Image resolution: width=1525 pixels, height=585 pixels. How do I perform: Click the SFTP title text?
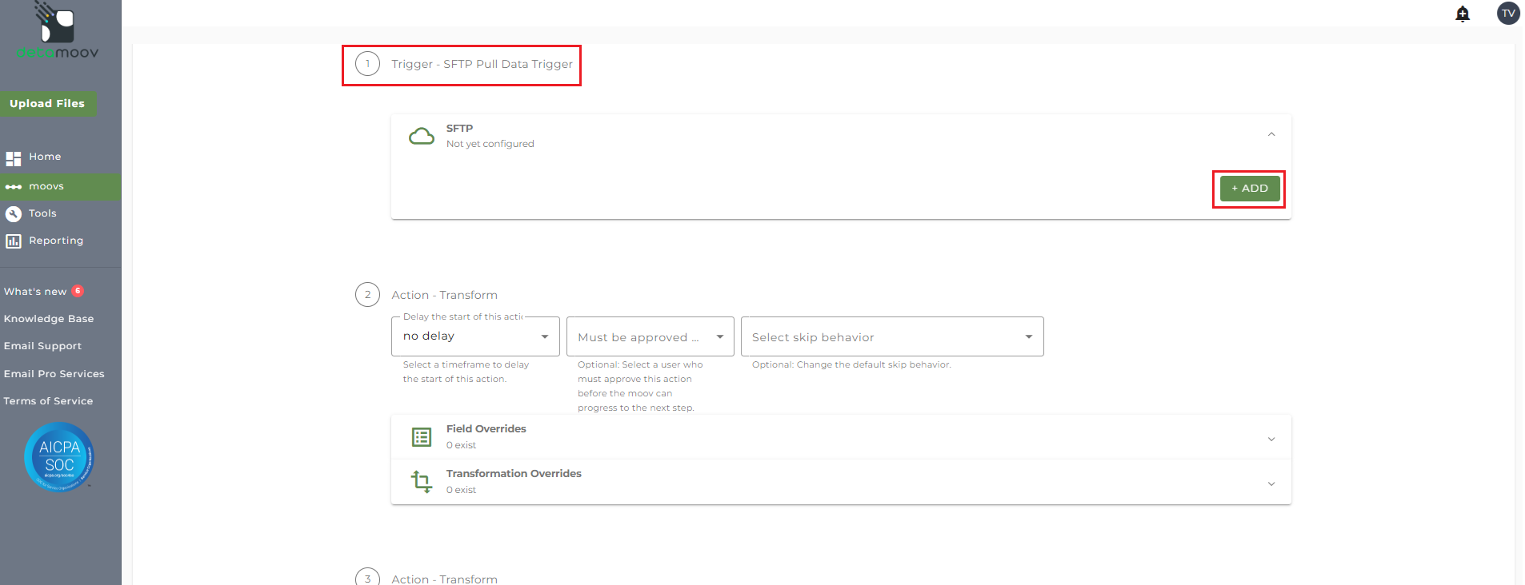(459, 128)
